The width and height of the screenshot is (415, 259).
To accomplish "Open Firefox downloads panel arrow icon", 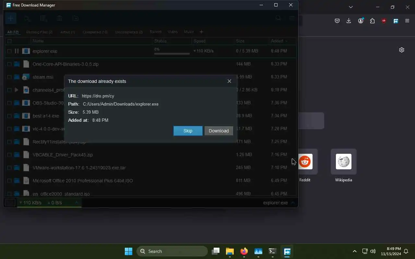I will (349, 21).
